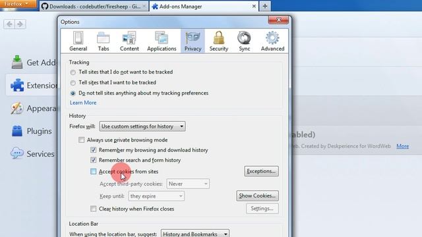Viewport: 422px width, 237px height.
Task: Open the Sync options pane
Action: pyautogui.click(x=245, y=41)
